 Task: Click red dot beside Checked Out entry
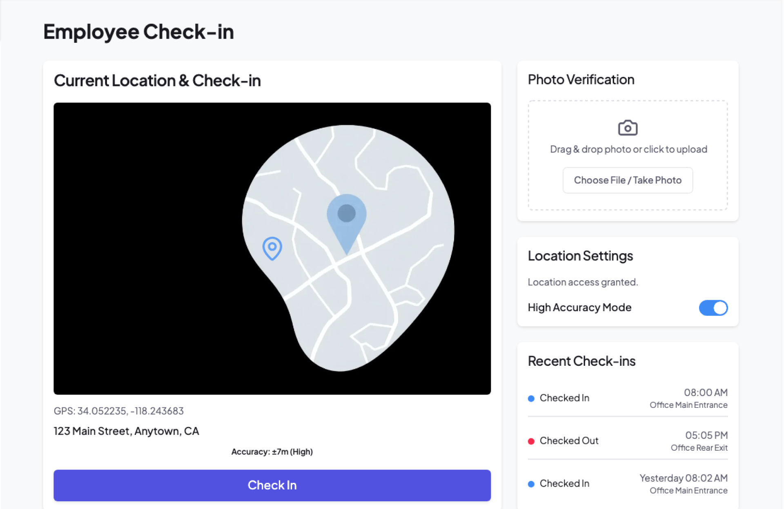pos(531,441)
